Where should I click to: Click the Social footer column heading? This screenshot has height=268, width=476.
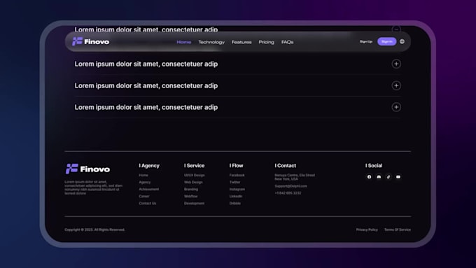374,166
